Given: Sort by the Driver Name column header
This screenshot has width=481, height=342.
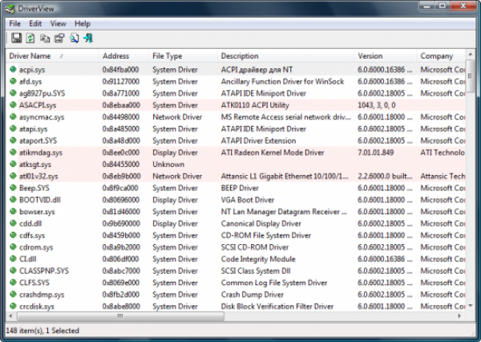Looking at the screenshot, I should pyautogui.click(x=32, y=56).
